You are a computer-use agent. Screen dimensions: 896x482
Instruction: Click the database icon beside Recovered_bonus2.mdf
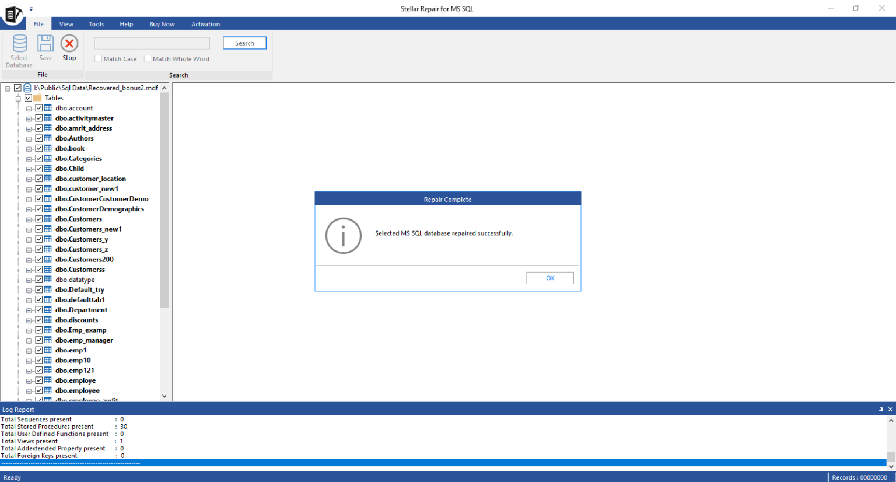pyautogui.click(x=27, y=87)
